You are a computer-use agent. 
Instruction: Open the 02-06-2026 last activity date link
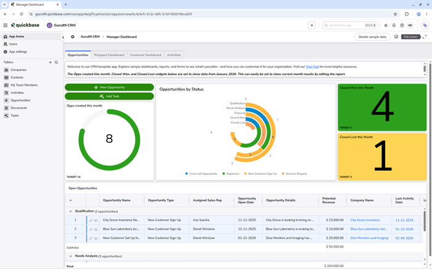[x=404, y=238]
